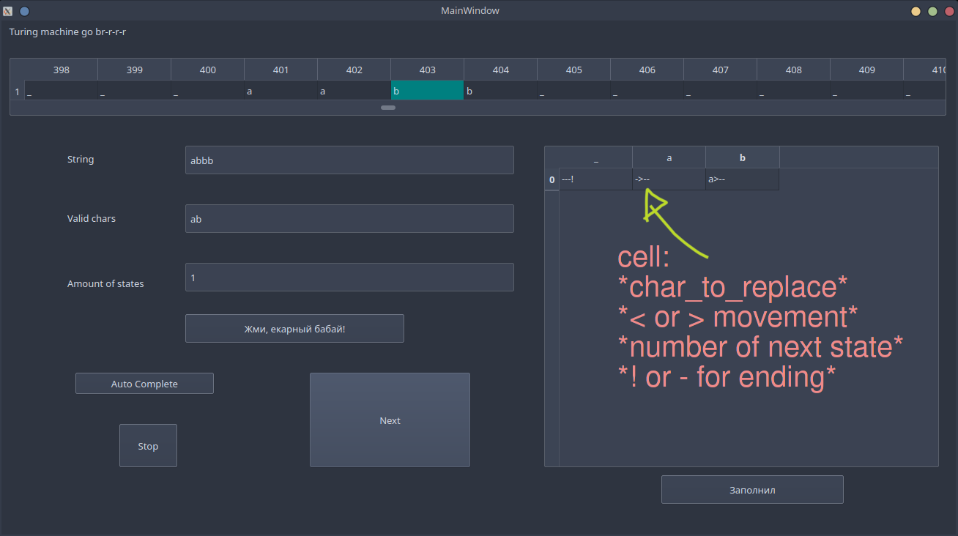This screenshot has height=536, width=958.
Task: Stop the Turing machine run
Action: point(148,445)
